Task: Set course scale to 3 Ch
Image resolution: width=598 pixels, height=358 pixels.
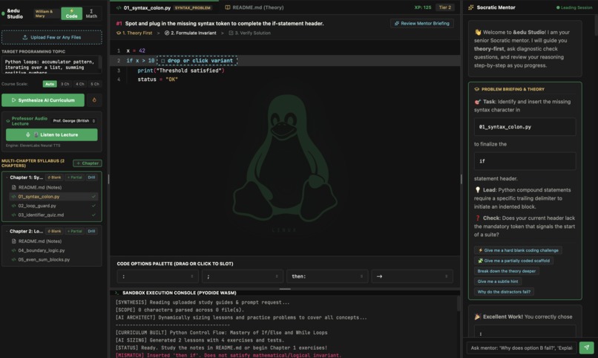Action: (65, 84)
